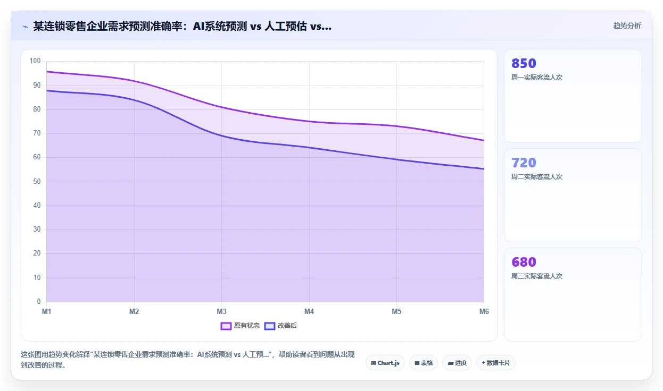The width and height of the screenshot is (663, 391).
Task: Click the M3 label on the x-axis
Action: 221,311
